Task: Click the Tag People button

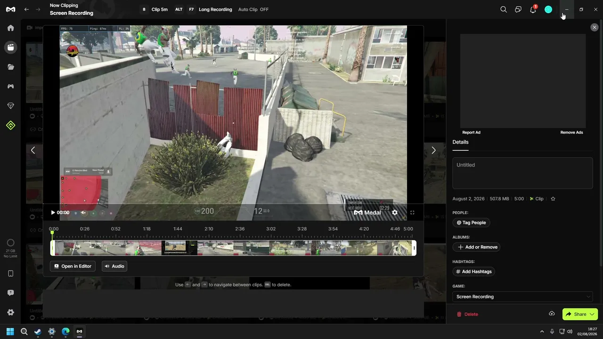Action: 471,223
